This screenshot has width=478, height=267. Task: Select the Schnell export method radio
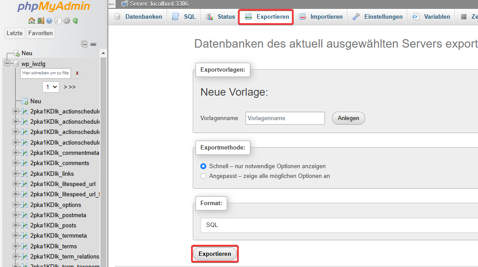coord(204,166)
